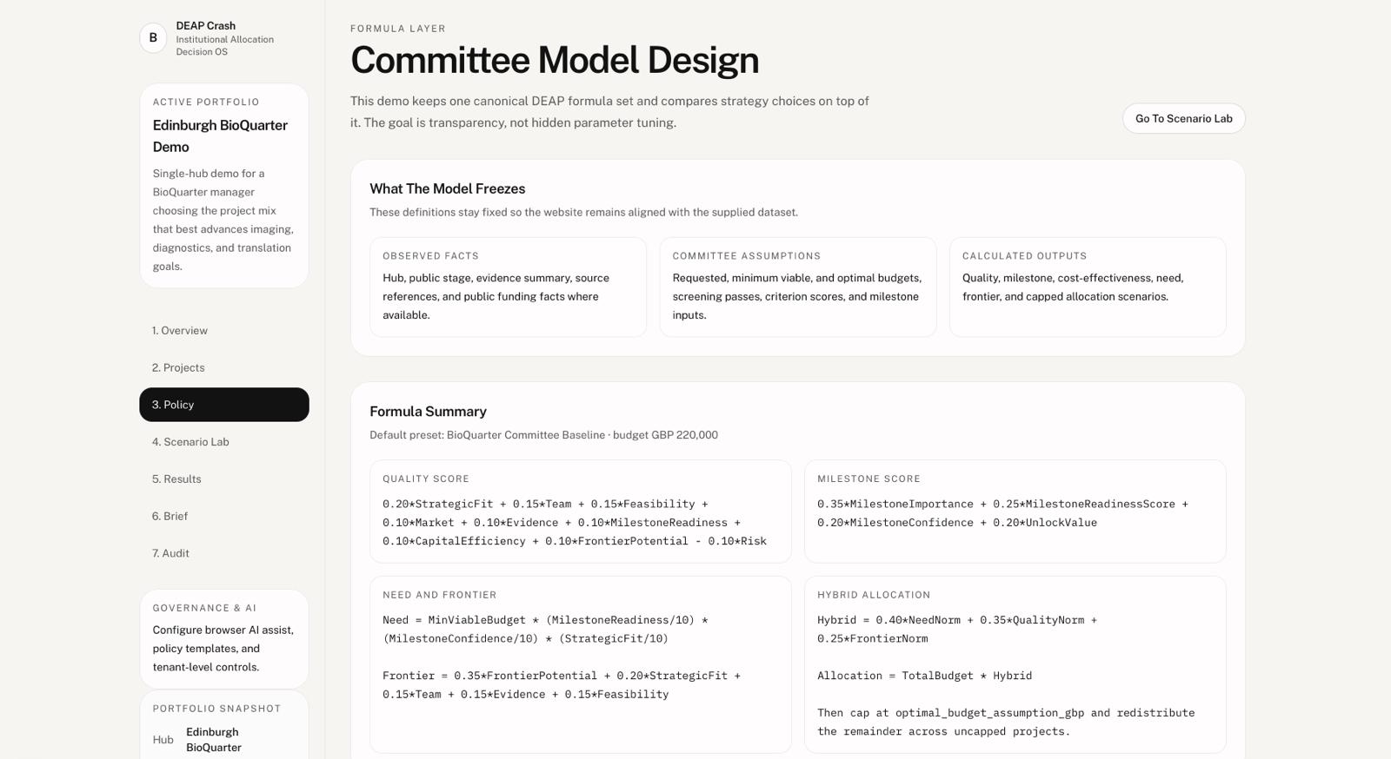Open Scenario Lab from the sidebar
The height and width of the screenshot is (759, 1391).
pos(190,442)
